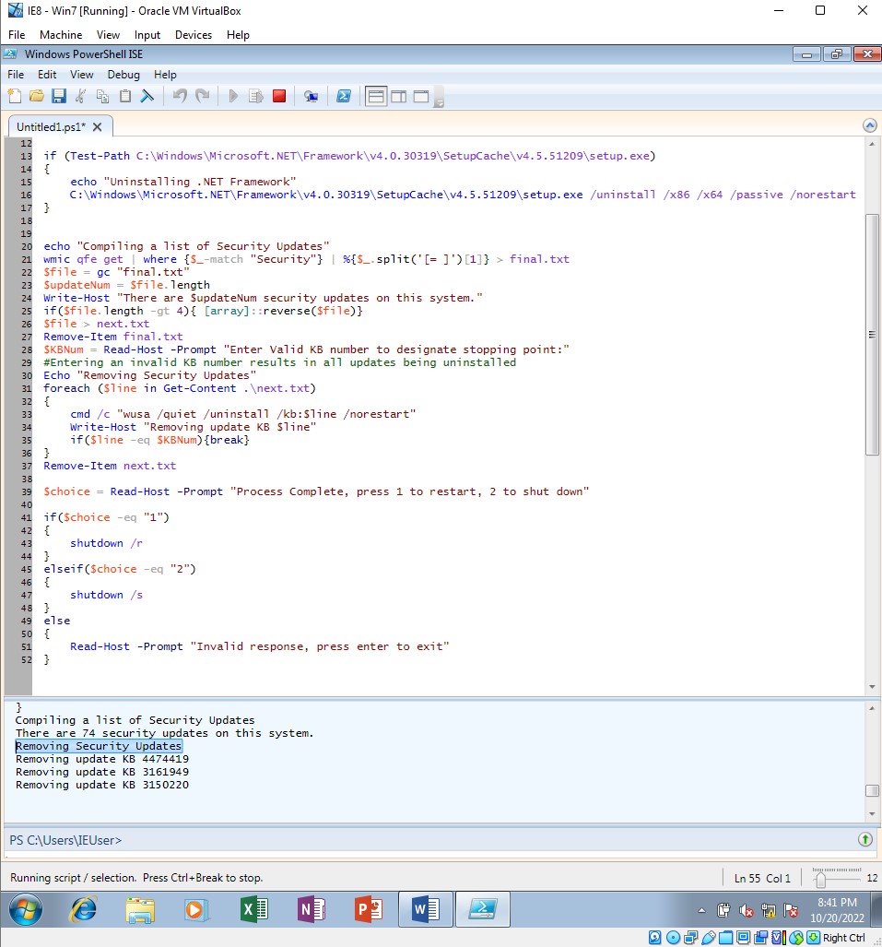882x947 pixels.
Task: Click the Action Center flag tray icon
Action: pyautogui.click(x=791, y=910)
